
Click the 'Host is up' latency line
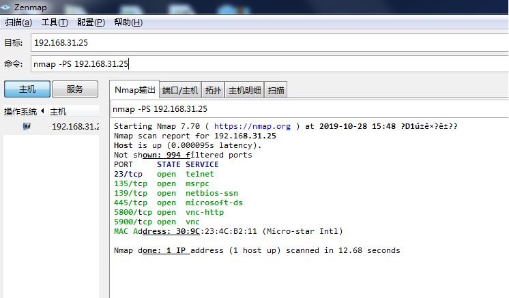click(188, 145)
